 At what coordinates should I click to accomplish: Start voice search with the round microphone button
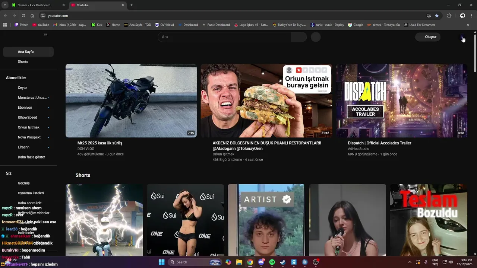(x=316, y=37)
